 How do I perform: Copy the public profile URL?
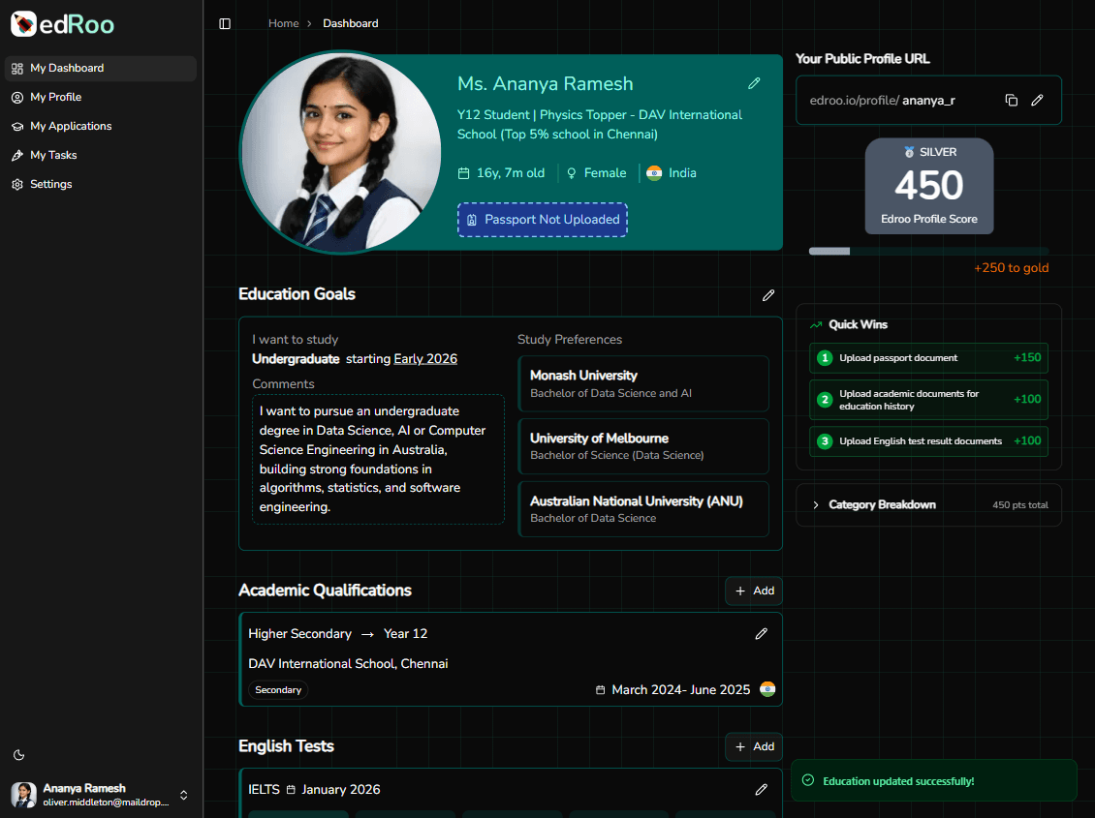pyautogui.click(x=1011, y=100)
